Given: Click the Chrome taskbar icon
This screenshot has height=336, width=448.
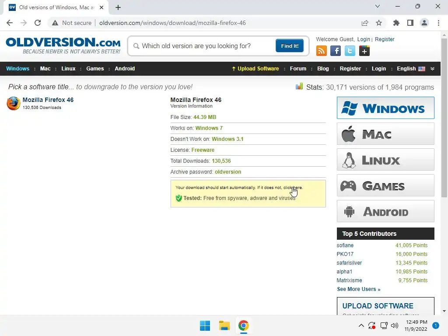Looking at the screenshot, I should (x=244, y=325).
